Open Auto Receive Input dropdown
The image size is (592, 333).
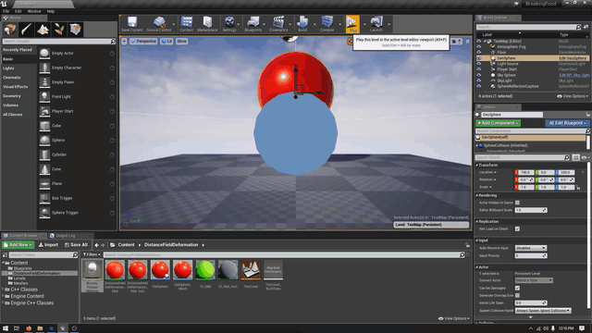[530, 248]
